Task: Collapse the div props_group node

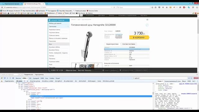Action: 22,90
